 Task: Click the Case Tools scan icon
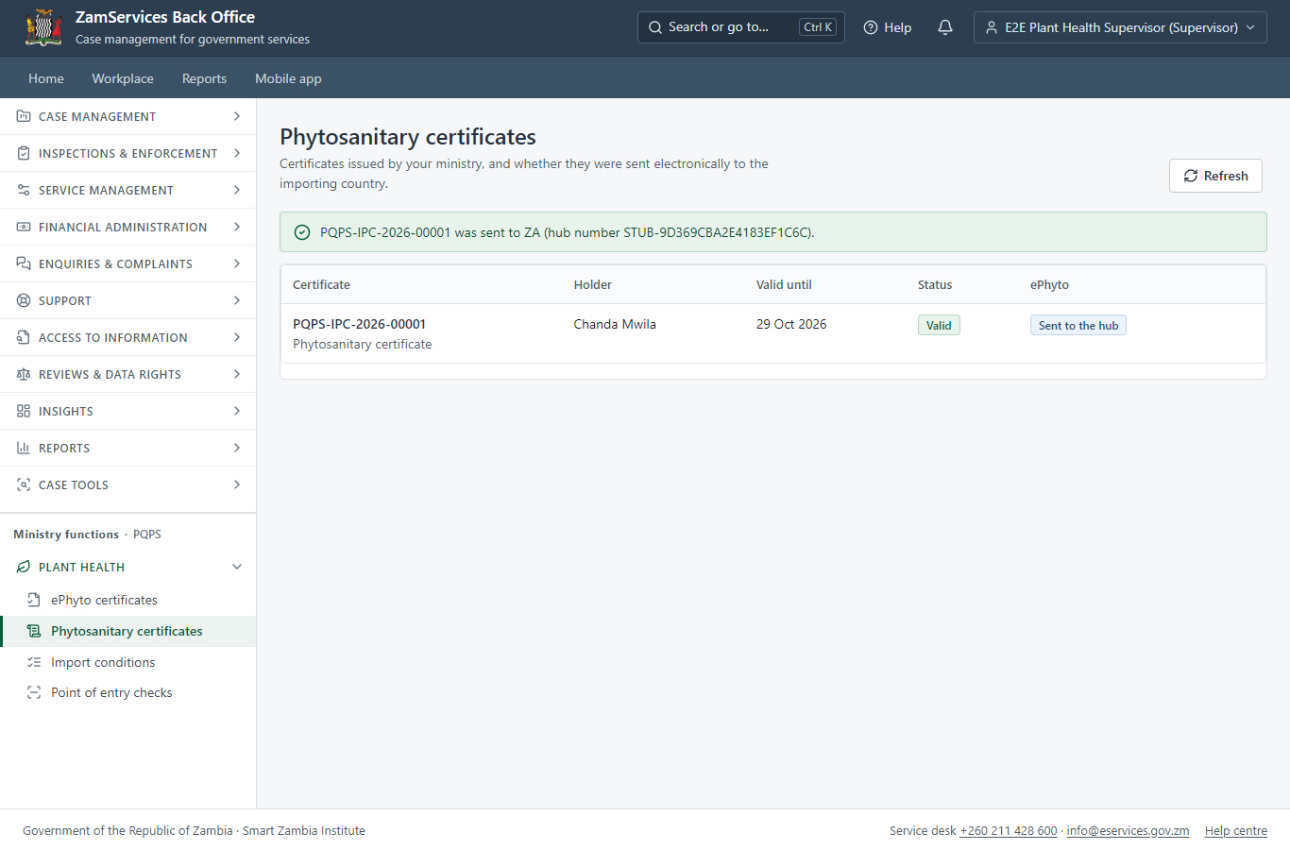click(x=24, y=484)
